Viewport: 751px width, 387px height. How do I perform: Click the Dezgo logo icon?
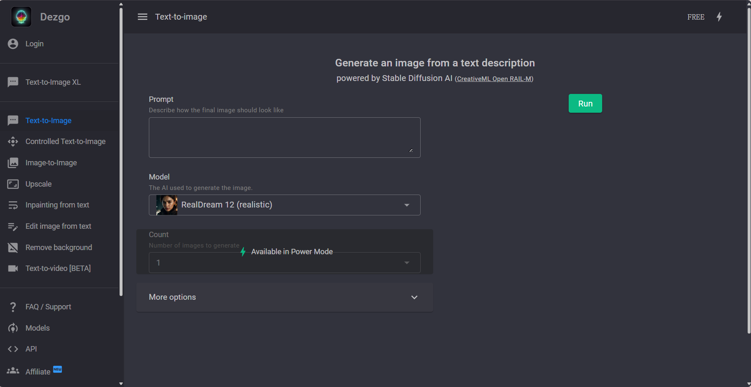pos(21,17)
